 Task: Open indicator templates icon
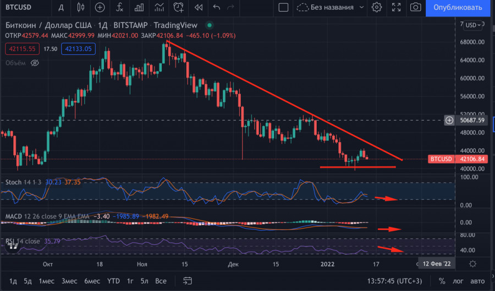coord(159,7)
